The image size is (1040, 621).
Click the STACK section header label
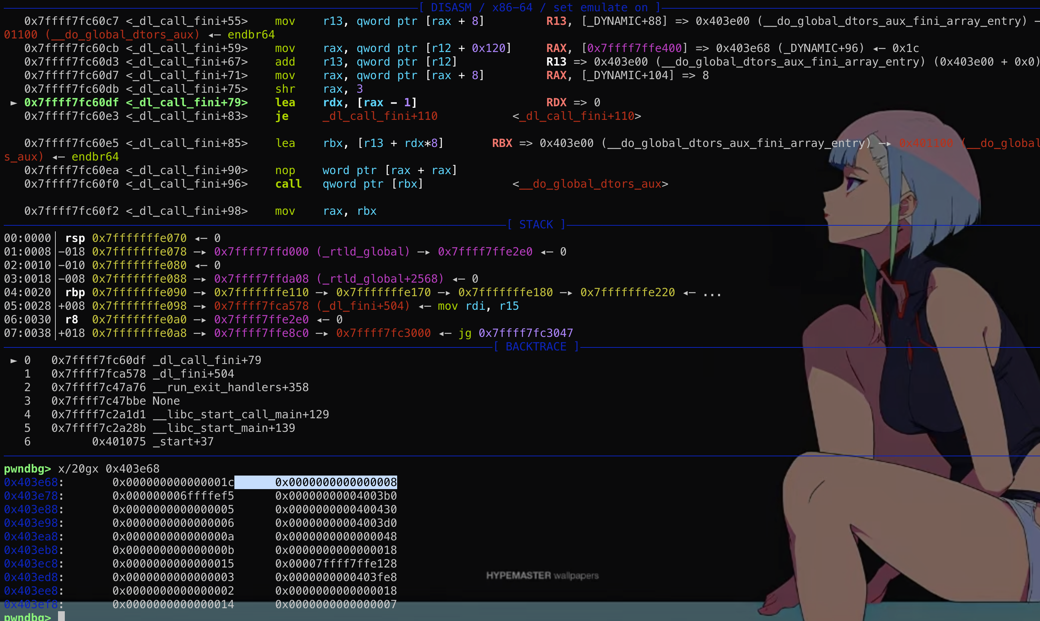coord(536,225)
